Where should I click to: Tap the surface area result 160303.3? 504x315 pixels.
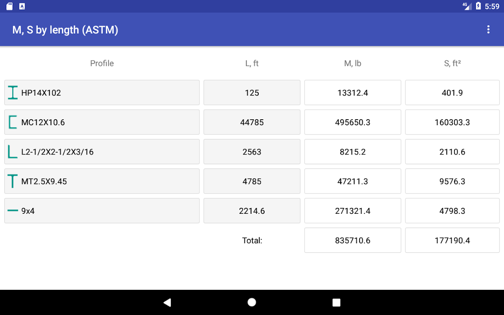[452, 122]
